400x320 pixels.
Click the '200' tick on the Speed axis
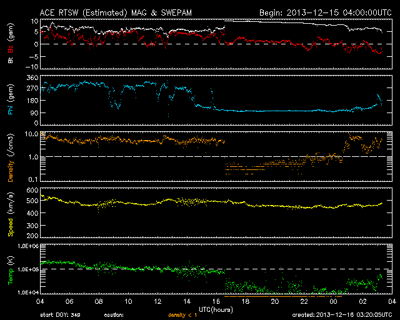click(x=32, y=236)
